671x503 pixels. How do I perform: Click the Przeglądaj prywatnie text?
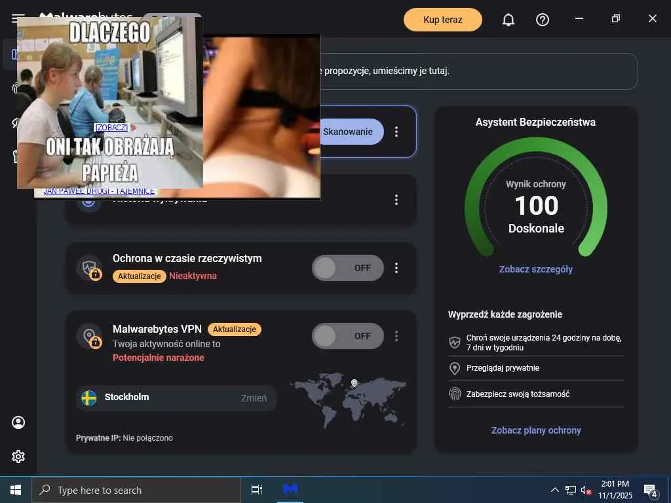click(503, 368)
